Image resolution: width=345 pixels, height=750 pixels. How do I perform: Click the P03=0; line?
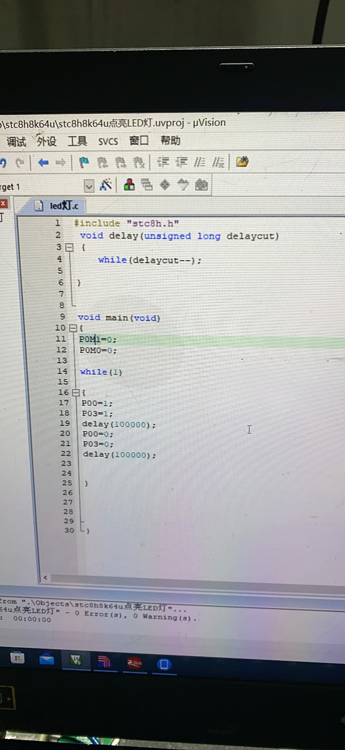coord(98,444)
